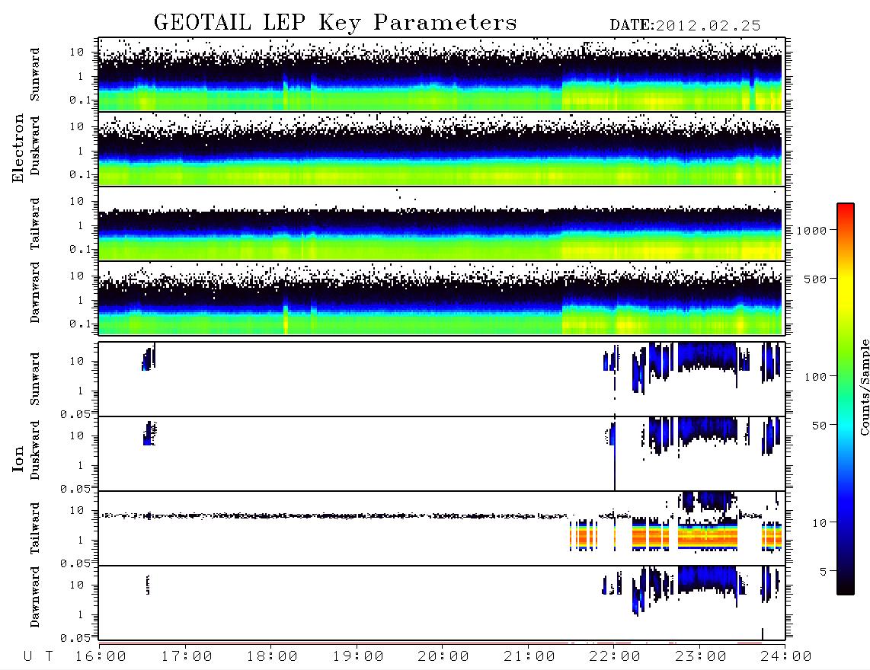
Task: Click the 1000 value on the colorbar scale
Action: click(x=811, y=230)
